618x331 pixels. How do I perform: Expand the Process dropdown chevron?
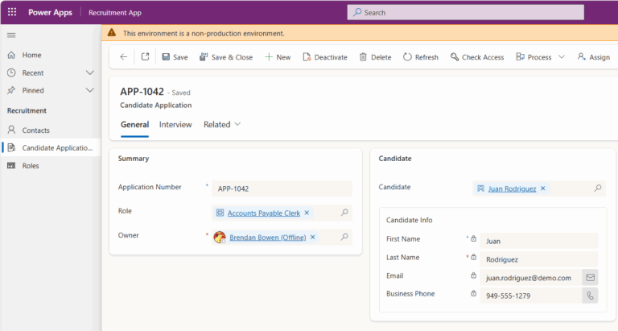click(x=562, y=57)
